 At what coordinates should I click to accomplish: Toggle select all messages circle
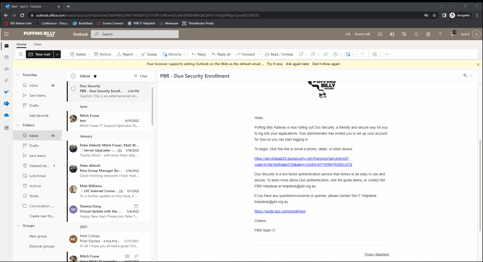pyautogui.click(x=73, y=76)
